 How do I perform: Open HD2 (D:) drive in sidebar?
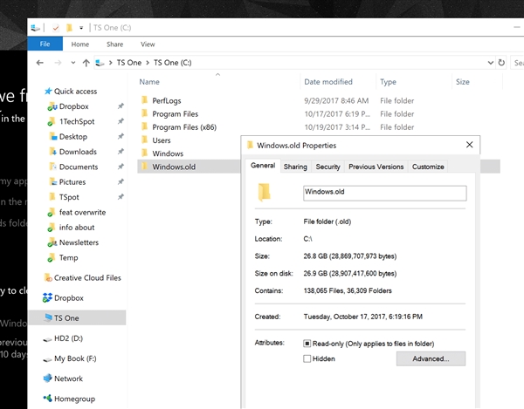[x=68, y=338]
